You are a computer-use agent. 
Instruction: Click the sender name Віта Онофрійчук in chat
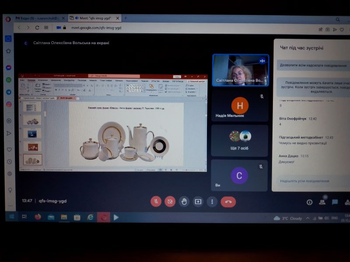[293, 119]
